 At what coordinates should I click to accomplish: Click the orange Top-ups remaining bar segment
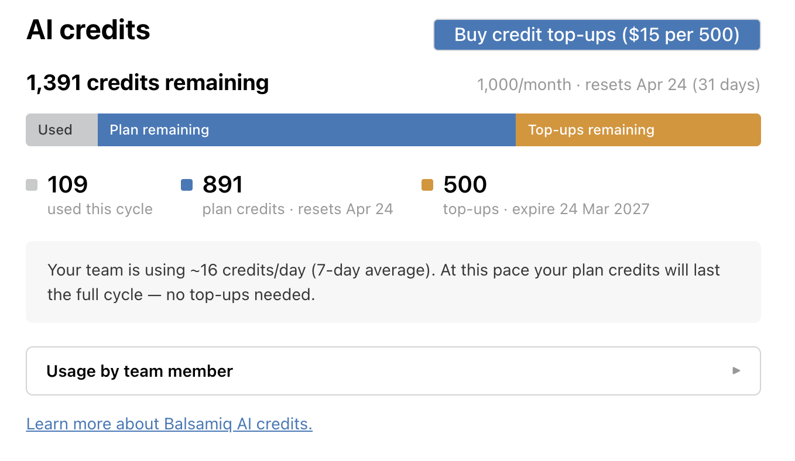[638, 130]
